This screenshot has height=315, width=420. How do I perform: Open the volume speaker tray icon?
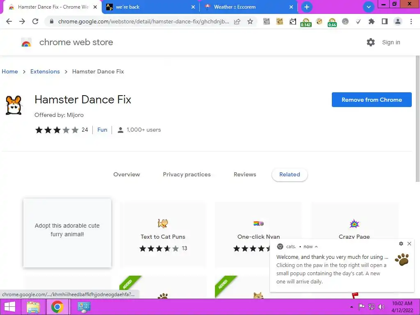[x=381, y=307]
